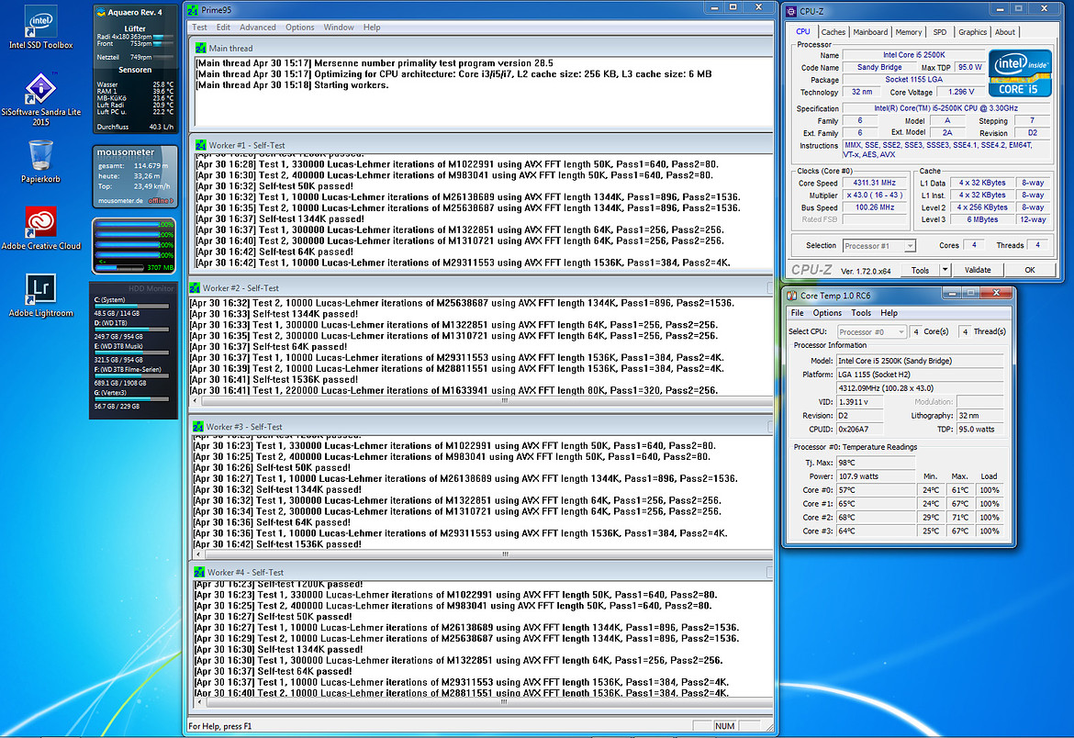Click the "x 43.0 ( 16 - 43 )" multiplier value
Image resolution: width=1074 pixels, height=738 pixels.
(x=874, y=196)
